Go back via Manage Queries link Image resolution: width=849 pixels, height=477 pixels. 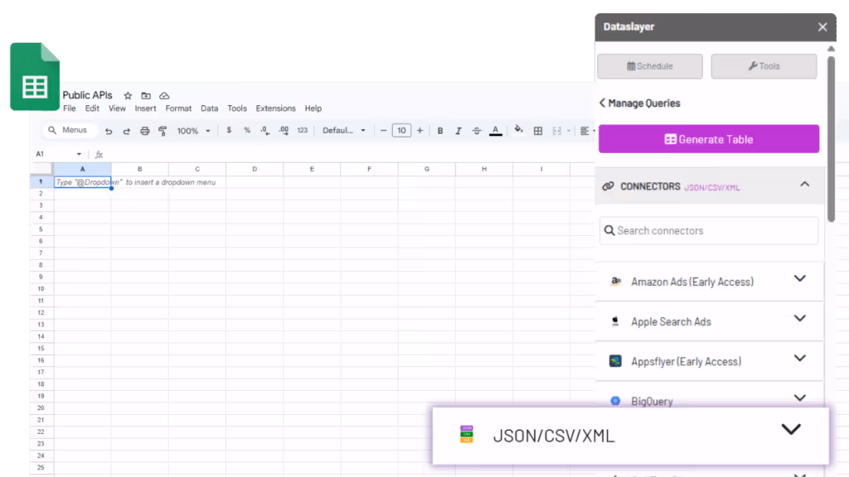tap(640, 103)
